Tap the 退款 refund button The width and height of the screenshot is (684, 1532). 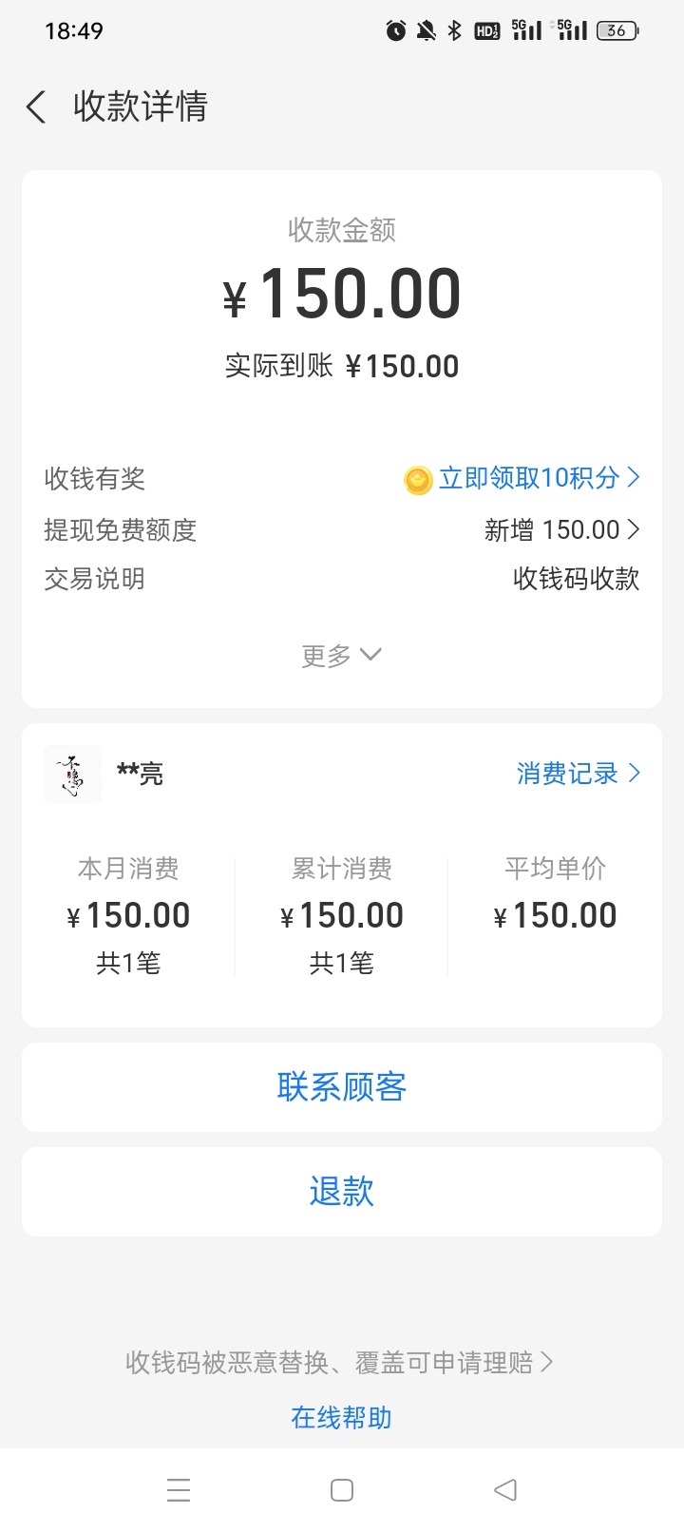(342, 1192)
